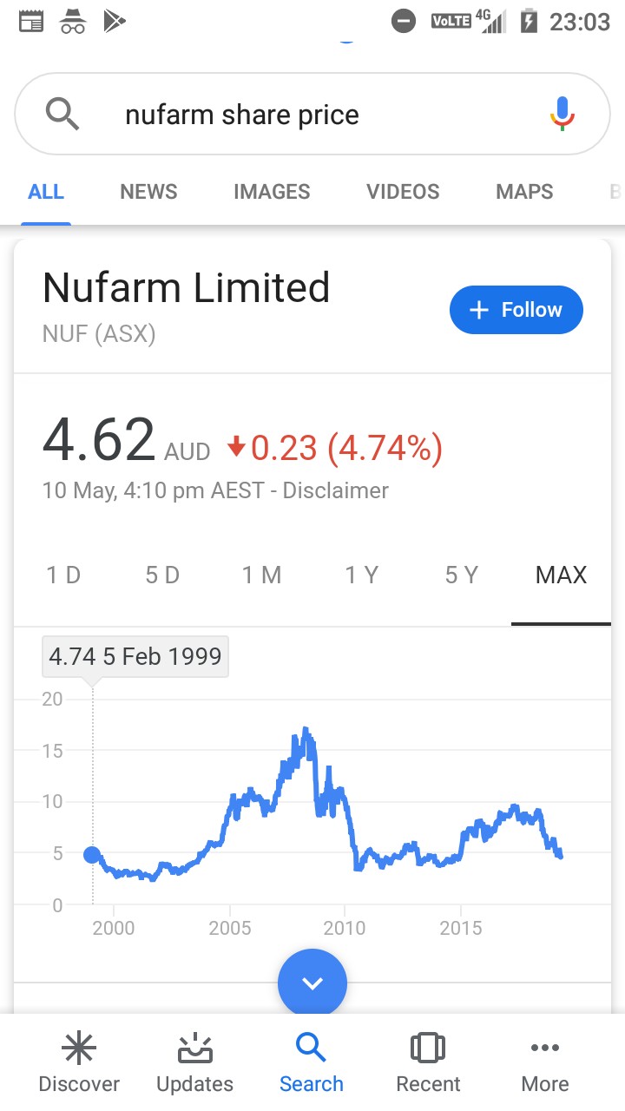Follow Nufarm Limited stock
This screenshot has width=625, height=1111.
coord(516,310)
